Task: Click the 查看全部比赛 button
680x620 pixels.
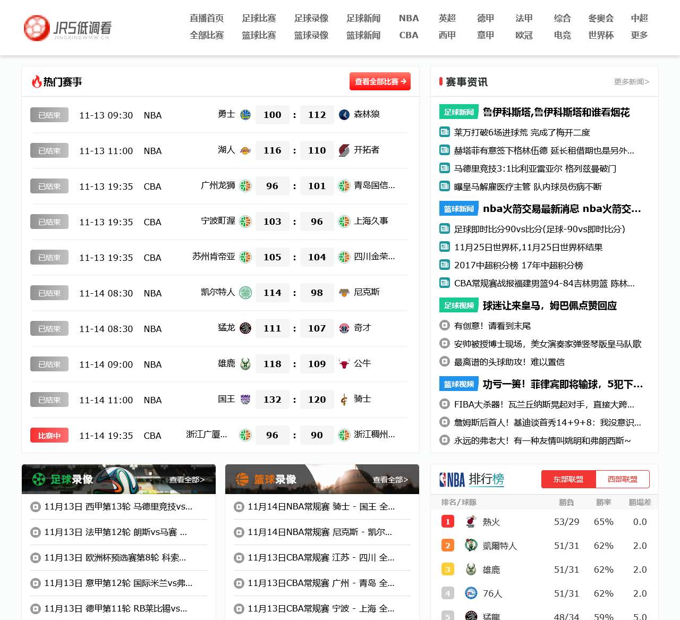Action: (380, 81)
